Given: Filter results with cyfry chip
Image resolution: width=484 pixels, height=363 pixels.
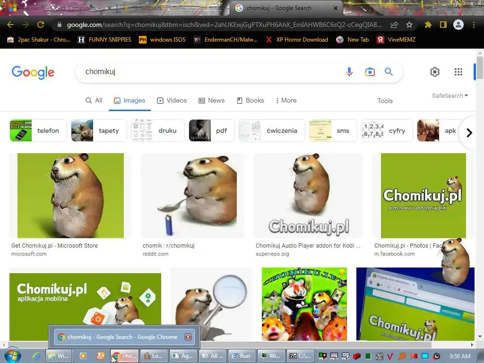Looking at the screenshot, I should pyautogui.click(x=387, y=130).
